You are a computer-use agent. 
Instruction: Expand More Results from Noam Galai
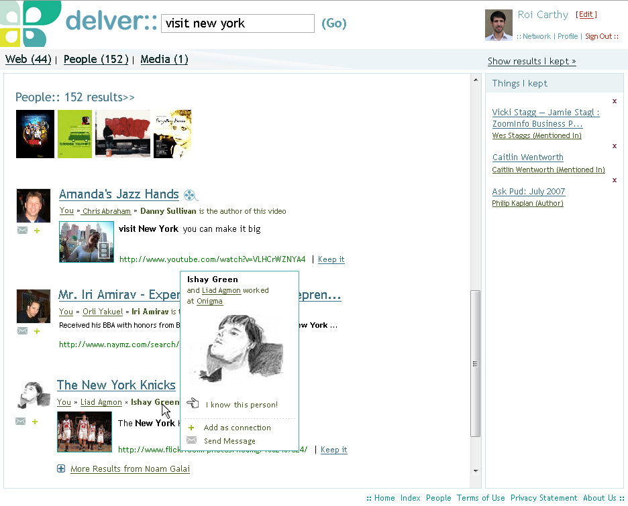[x=61, y=468]
